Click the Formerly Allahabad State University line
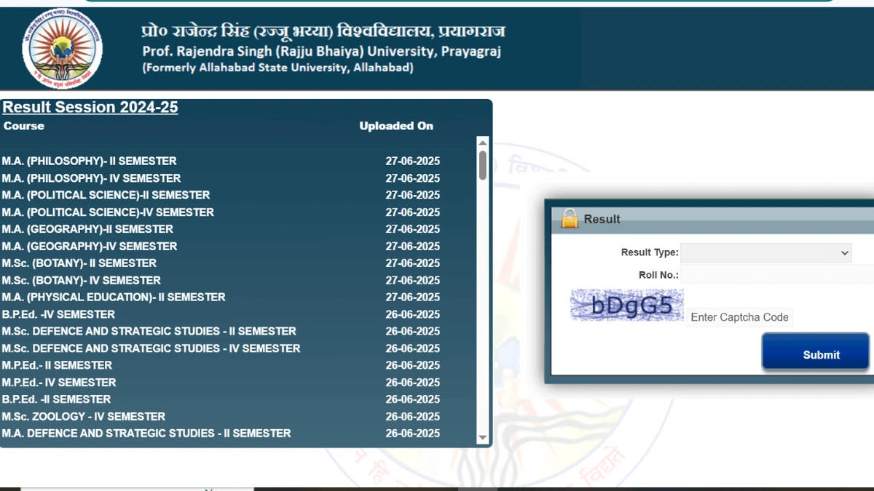 point(277,68)
